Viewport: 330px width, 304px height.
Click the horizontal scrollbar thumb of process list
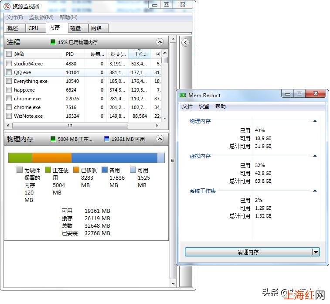pyautogui.click(x=70, y=126)
